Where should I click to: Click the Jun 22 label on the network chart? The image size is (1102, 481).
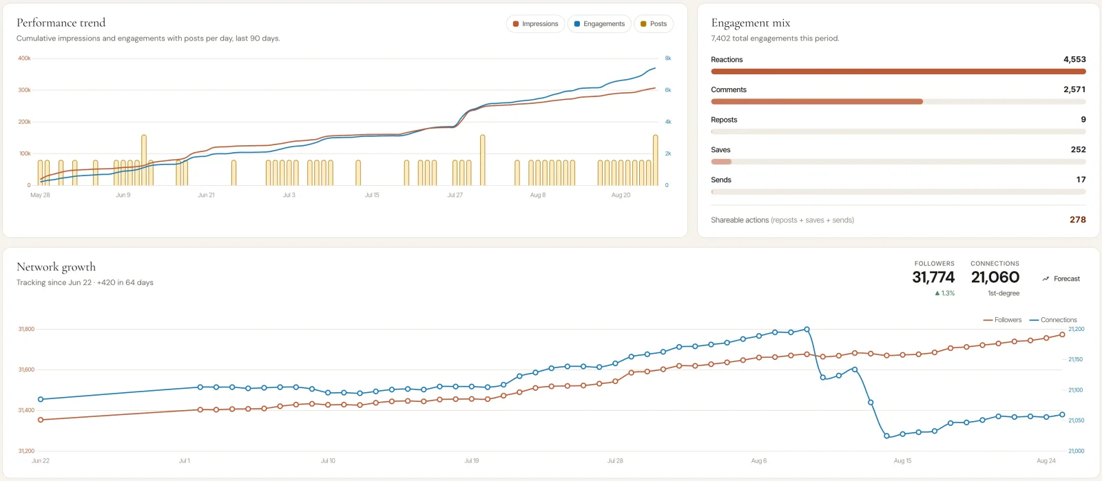(41, 461)
